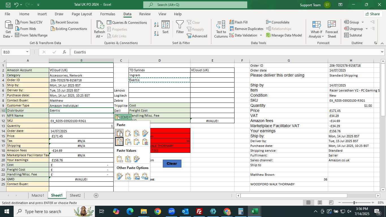Open Manage Data Model
This screenshot has width=386, height=217.
(284, 35)
